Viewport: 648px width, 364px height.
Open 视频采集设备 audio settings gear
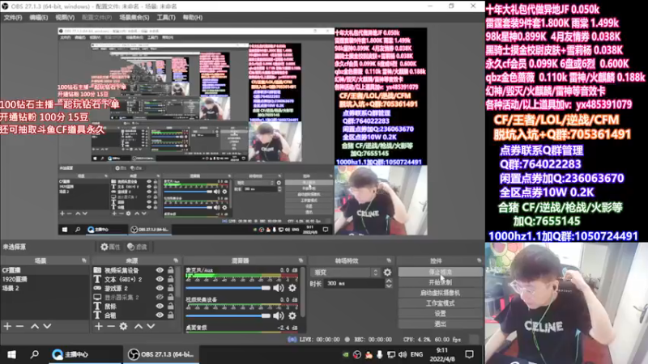[292, 316]
